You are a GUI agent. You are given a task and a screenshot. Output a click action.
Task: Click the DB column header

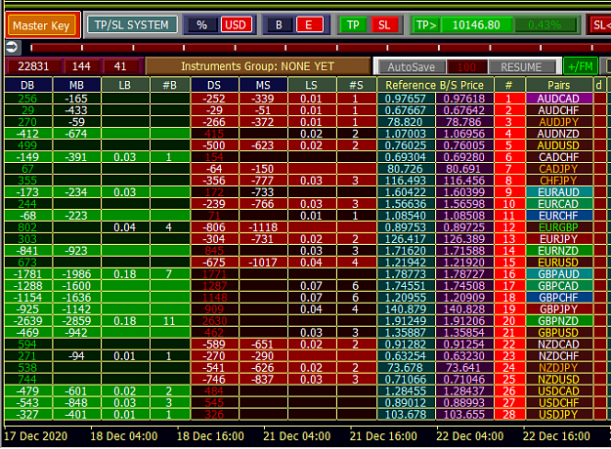28,85
